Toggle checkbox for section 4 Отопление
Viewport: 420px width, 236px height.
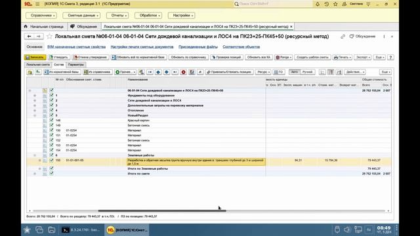click(51, 110)
